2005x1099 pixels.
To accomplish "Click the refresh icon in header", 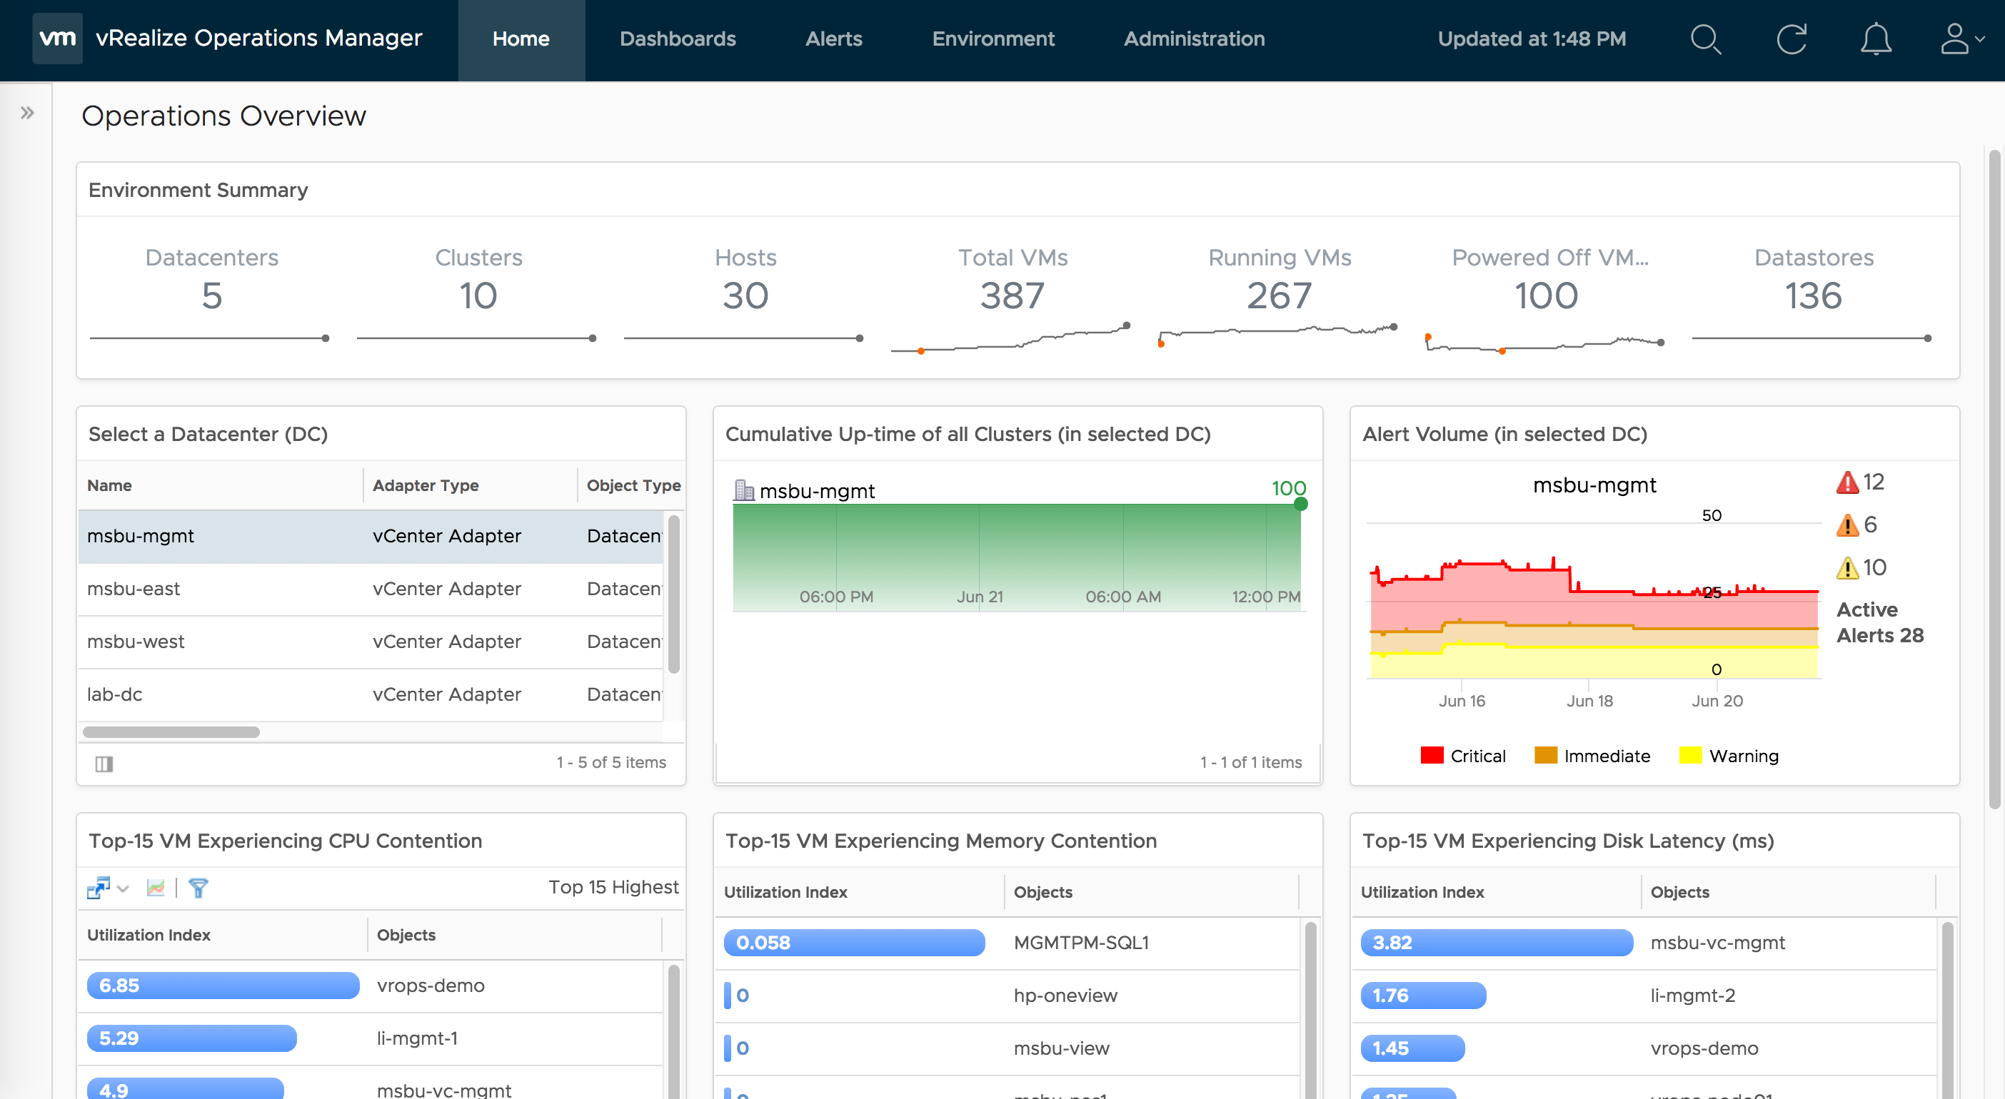I will coord(1791,39).
